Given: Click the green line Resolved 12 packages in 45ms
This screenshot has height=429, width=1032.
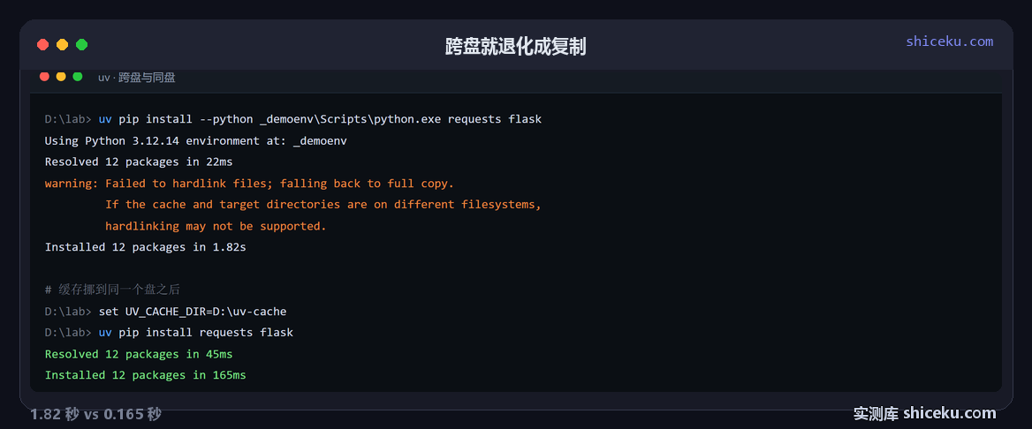Looking at the screenshot, I should pos(138,354).
